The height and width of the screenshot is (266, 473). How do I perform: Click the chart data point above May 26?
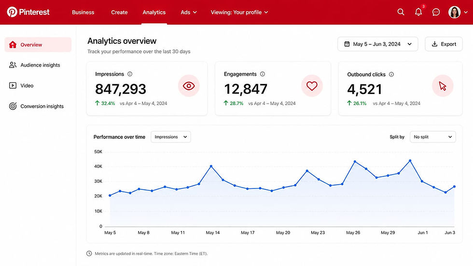pyautogui.click(x=355, y=162)
